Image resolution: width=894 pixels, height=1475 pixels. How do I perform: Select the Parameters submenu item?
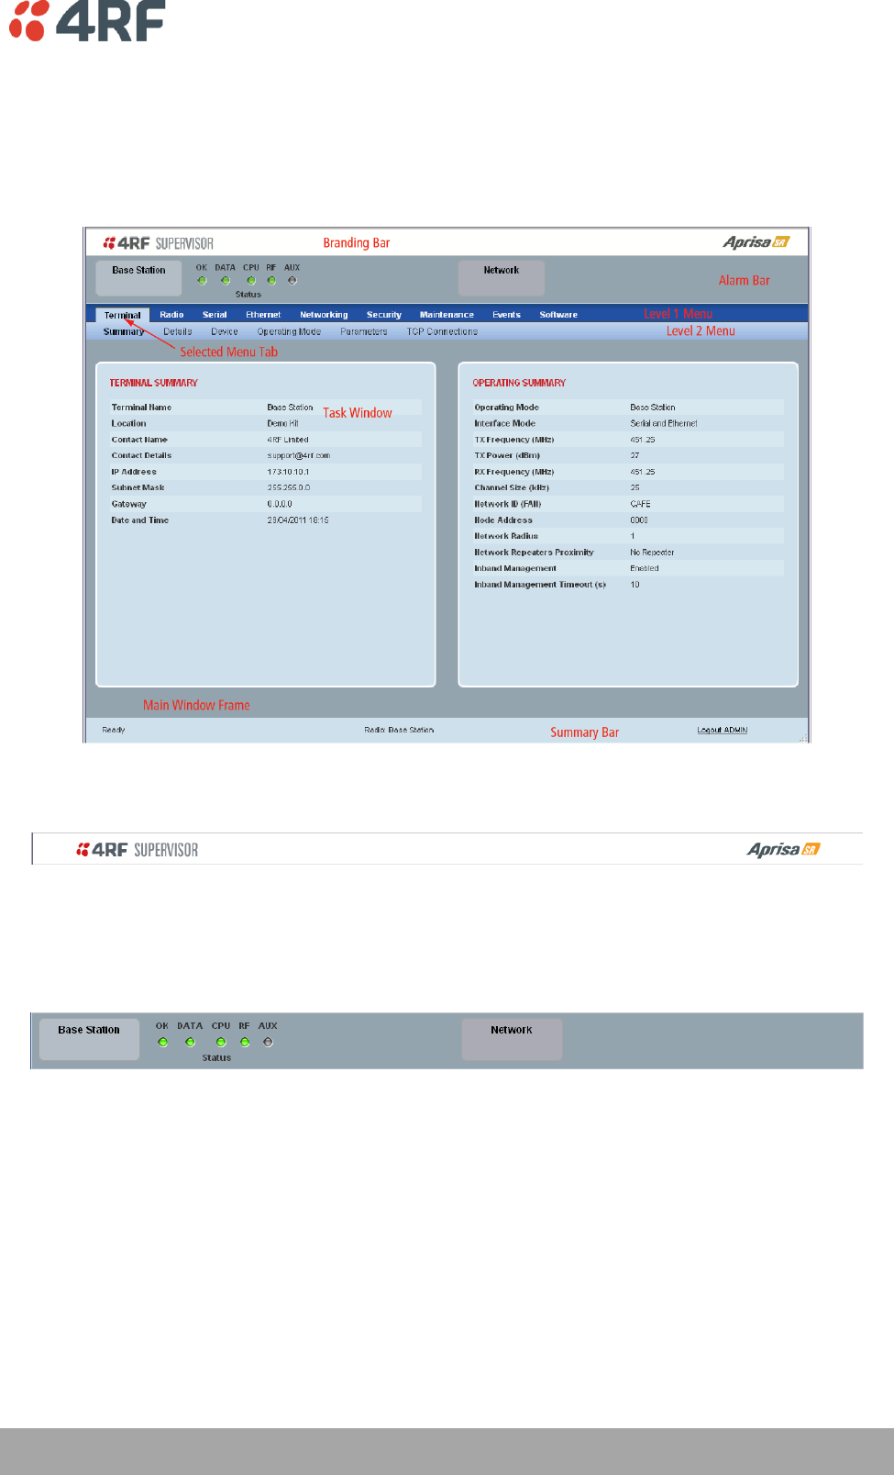364,332
